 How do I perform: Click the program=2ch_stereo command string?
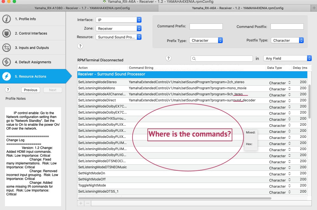[x=187, y=82]
